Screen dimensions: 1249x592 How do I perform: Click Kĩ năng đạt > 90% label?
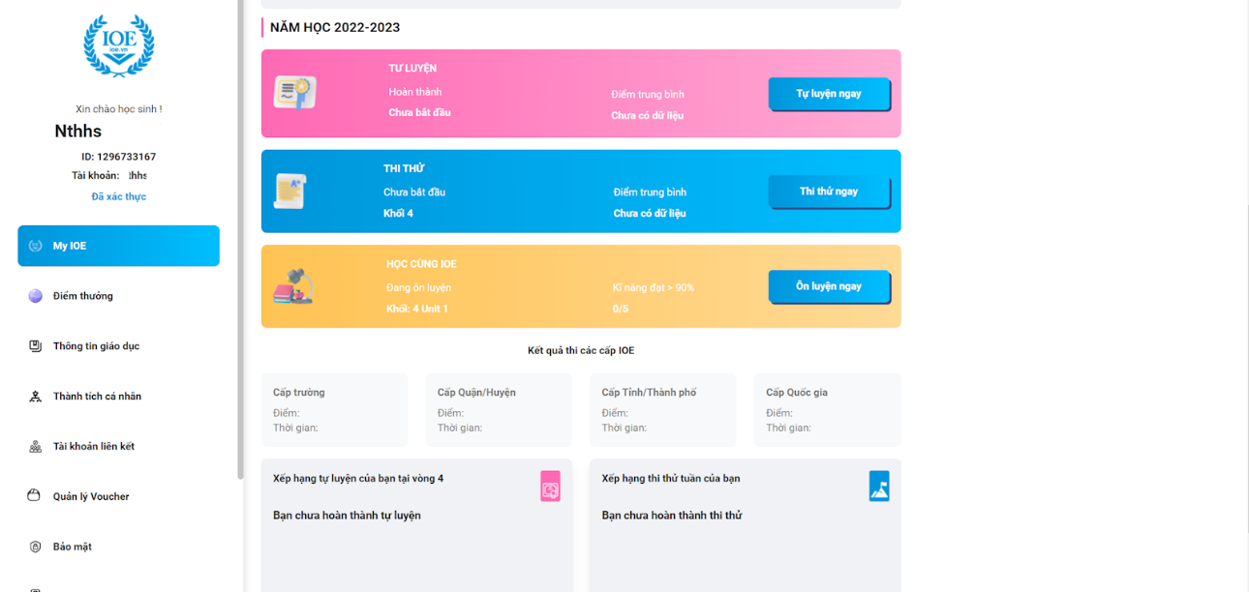pyautogui.click(x=654, y=288)
